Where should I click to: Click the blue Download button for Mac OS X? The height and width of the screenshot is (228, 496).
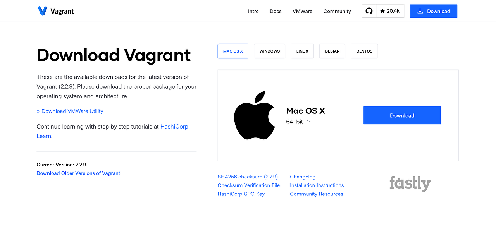coord(402,115)
